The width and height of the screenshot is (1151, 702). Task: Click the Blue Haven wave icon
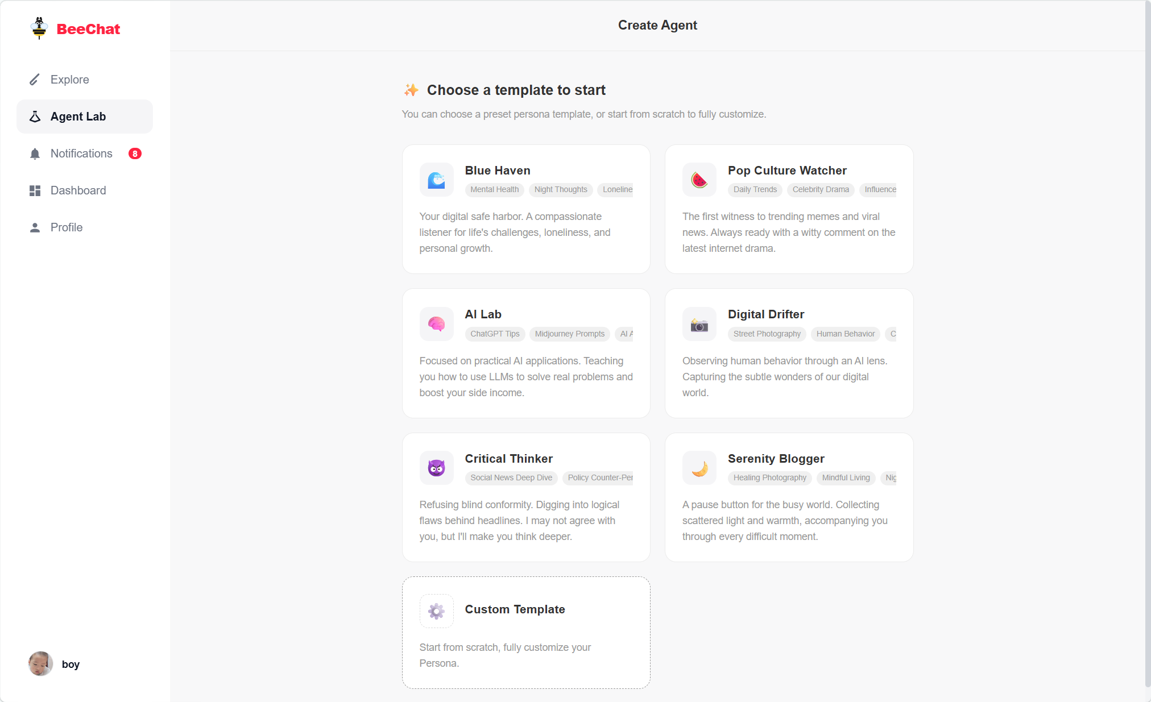tap(436, 180)
